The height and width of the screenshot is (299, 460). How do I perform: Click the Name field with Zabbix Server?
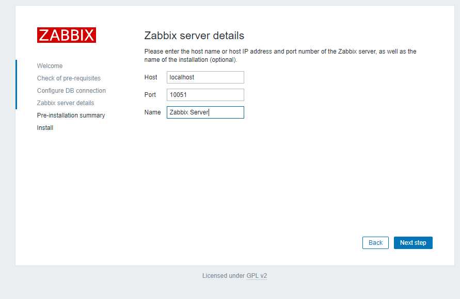click(x=205, y=112)
